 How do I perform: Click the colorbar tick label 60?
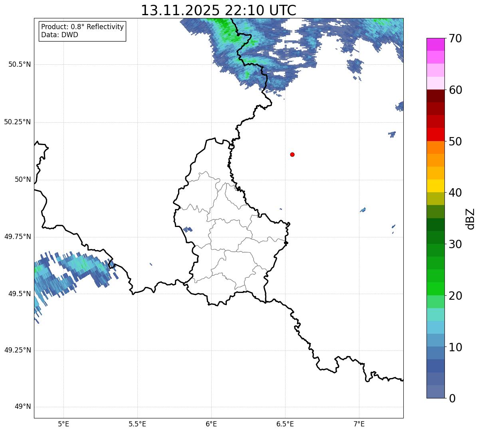point(456,90)
